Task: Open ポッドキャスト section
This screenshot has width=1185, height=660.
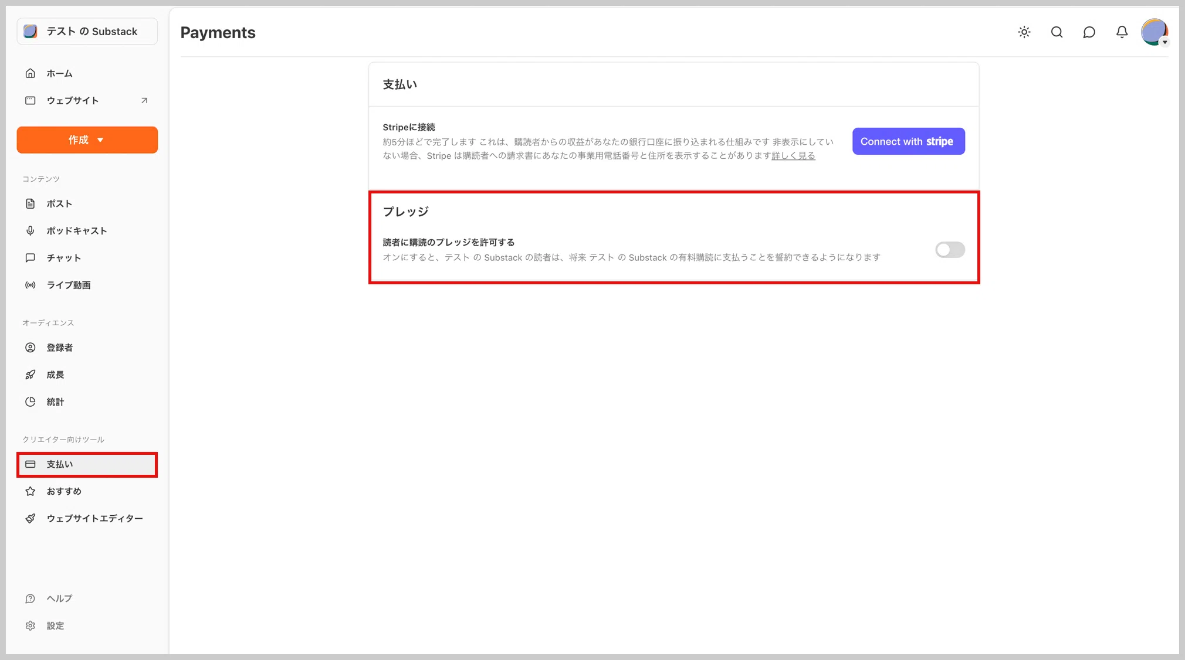Action: [x=87, y=230]
